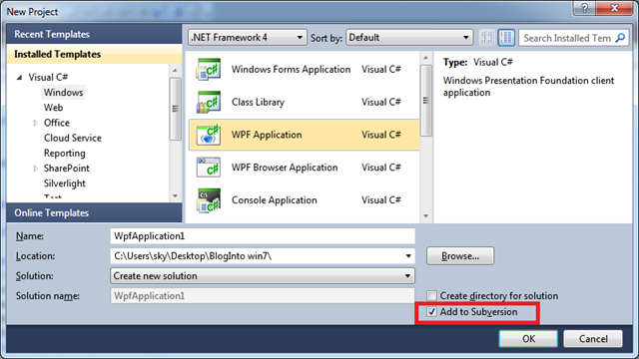This screenshot has width=639, height=359.
Task: Click the Browse... button
Action: [x=460, y=256]
